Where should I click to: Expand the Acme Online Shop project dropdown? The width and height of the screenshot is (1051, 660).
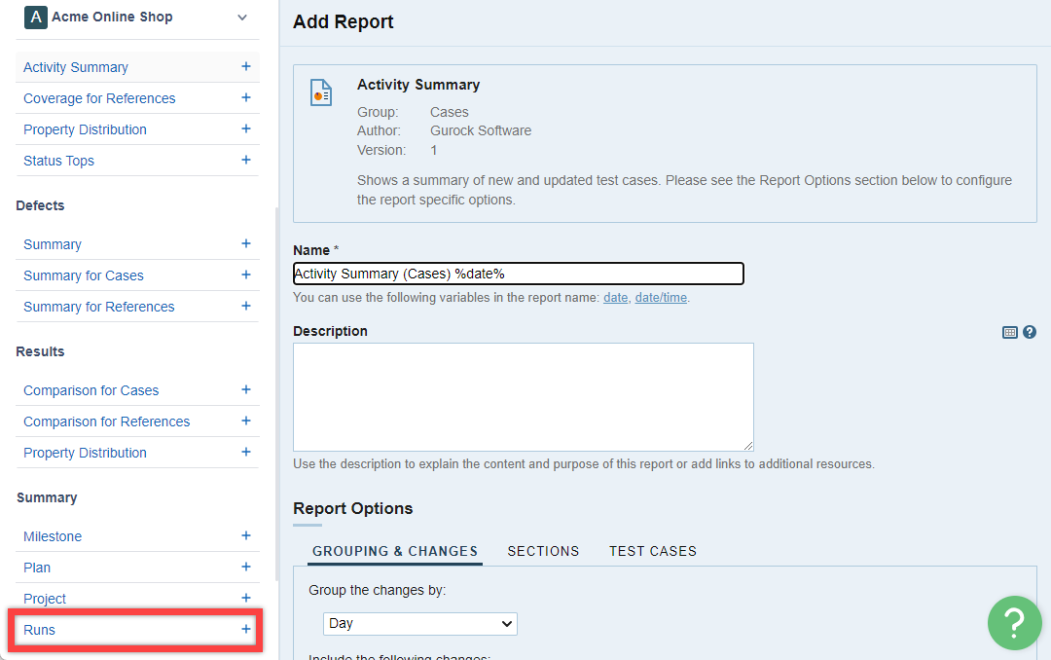point(242,18)
